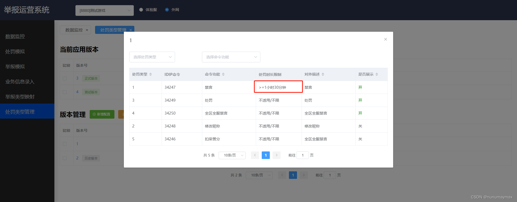Screen dimensions: 517x202
Task: Open 处罚类型管理 in the sidebar
Action: (x=27, y=111)
